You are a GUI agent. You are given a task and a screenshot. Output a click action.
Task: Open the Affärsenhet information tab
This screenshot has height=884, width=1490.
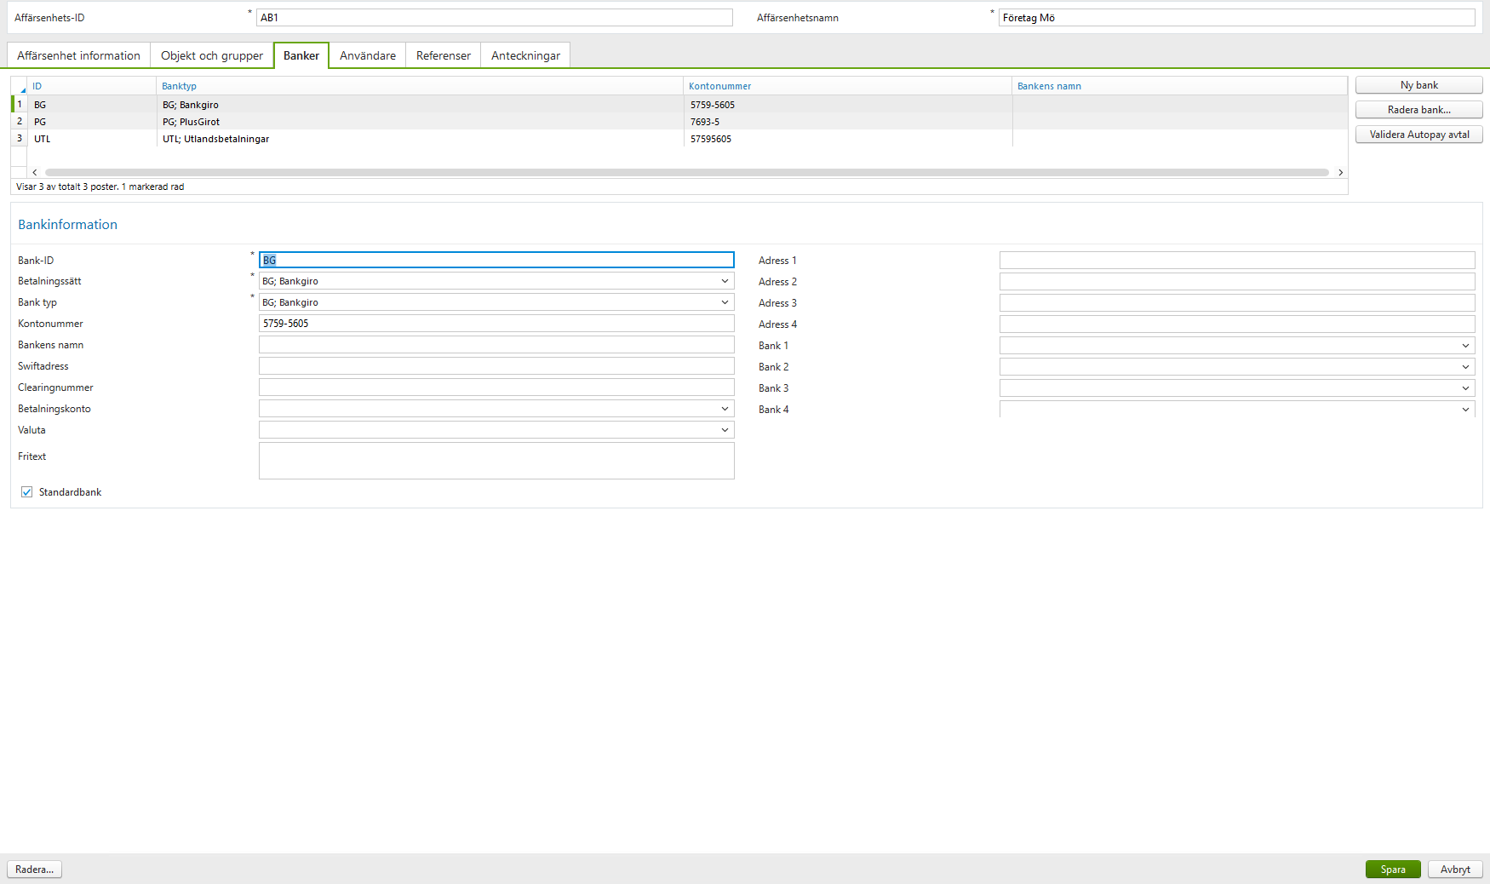tap(77, 55)
